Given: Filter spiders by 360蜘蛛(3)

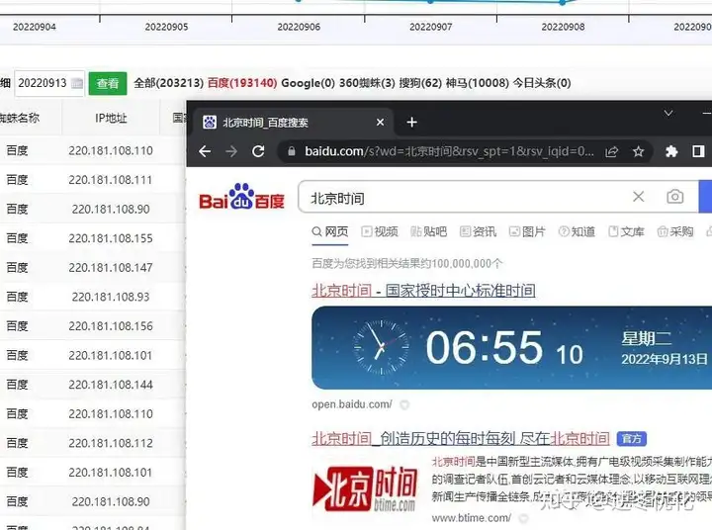Looking at the screenshot, I should [x=367, y=83].
